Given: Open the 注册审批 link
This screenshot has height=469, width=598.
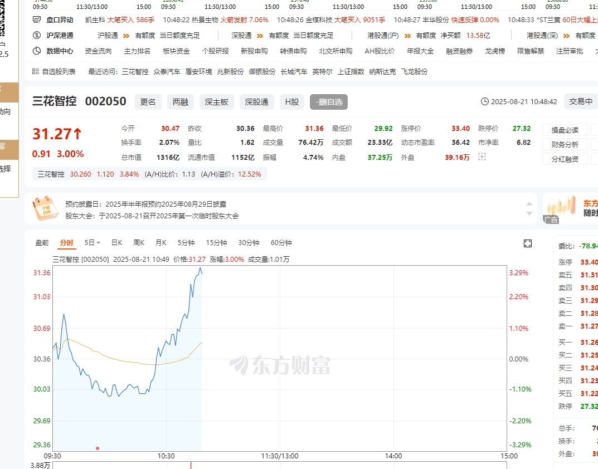Looking at the screenshot, I should [x=570, y=51].
